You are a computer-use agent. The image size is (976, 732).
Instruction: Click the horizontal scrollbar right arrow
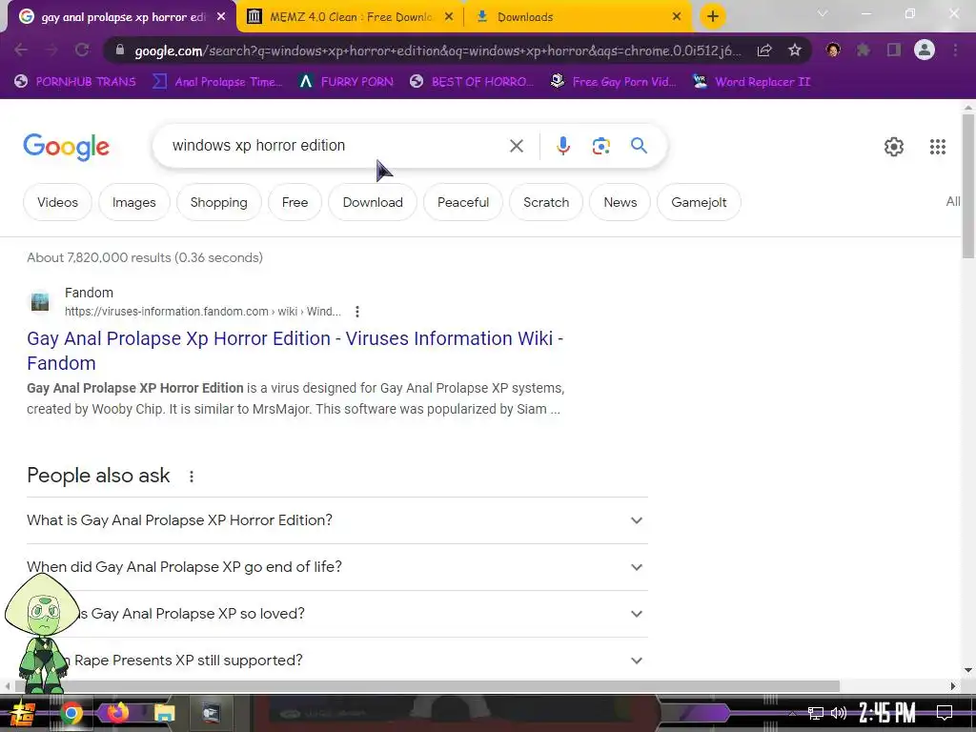click(953, 686)
